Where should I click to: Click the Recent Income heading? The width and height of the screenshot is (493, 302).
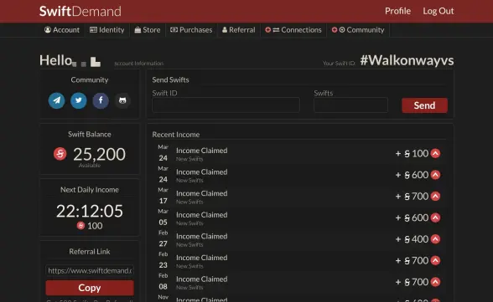176,135
